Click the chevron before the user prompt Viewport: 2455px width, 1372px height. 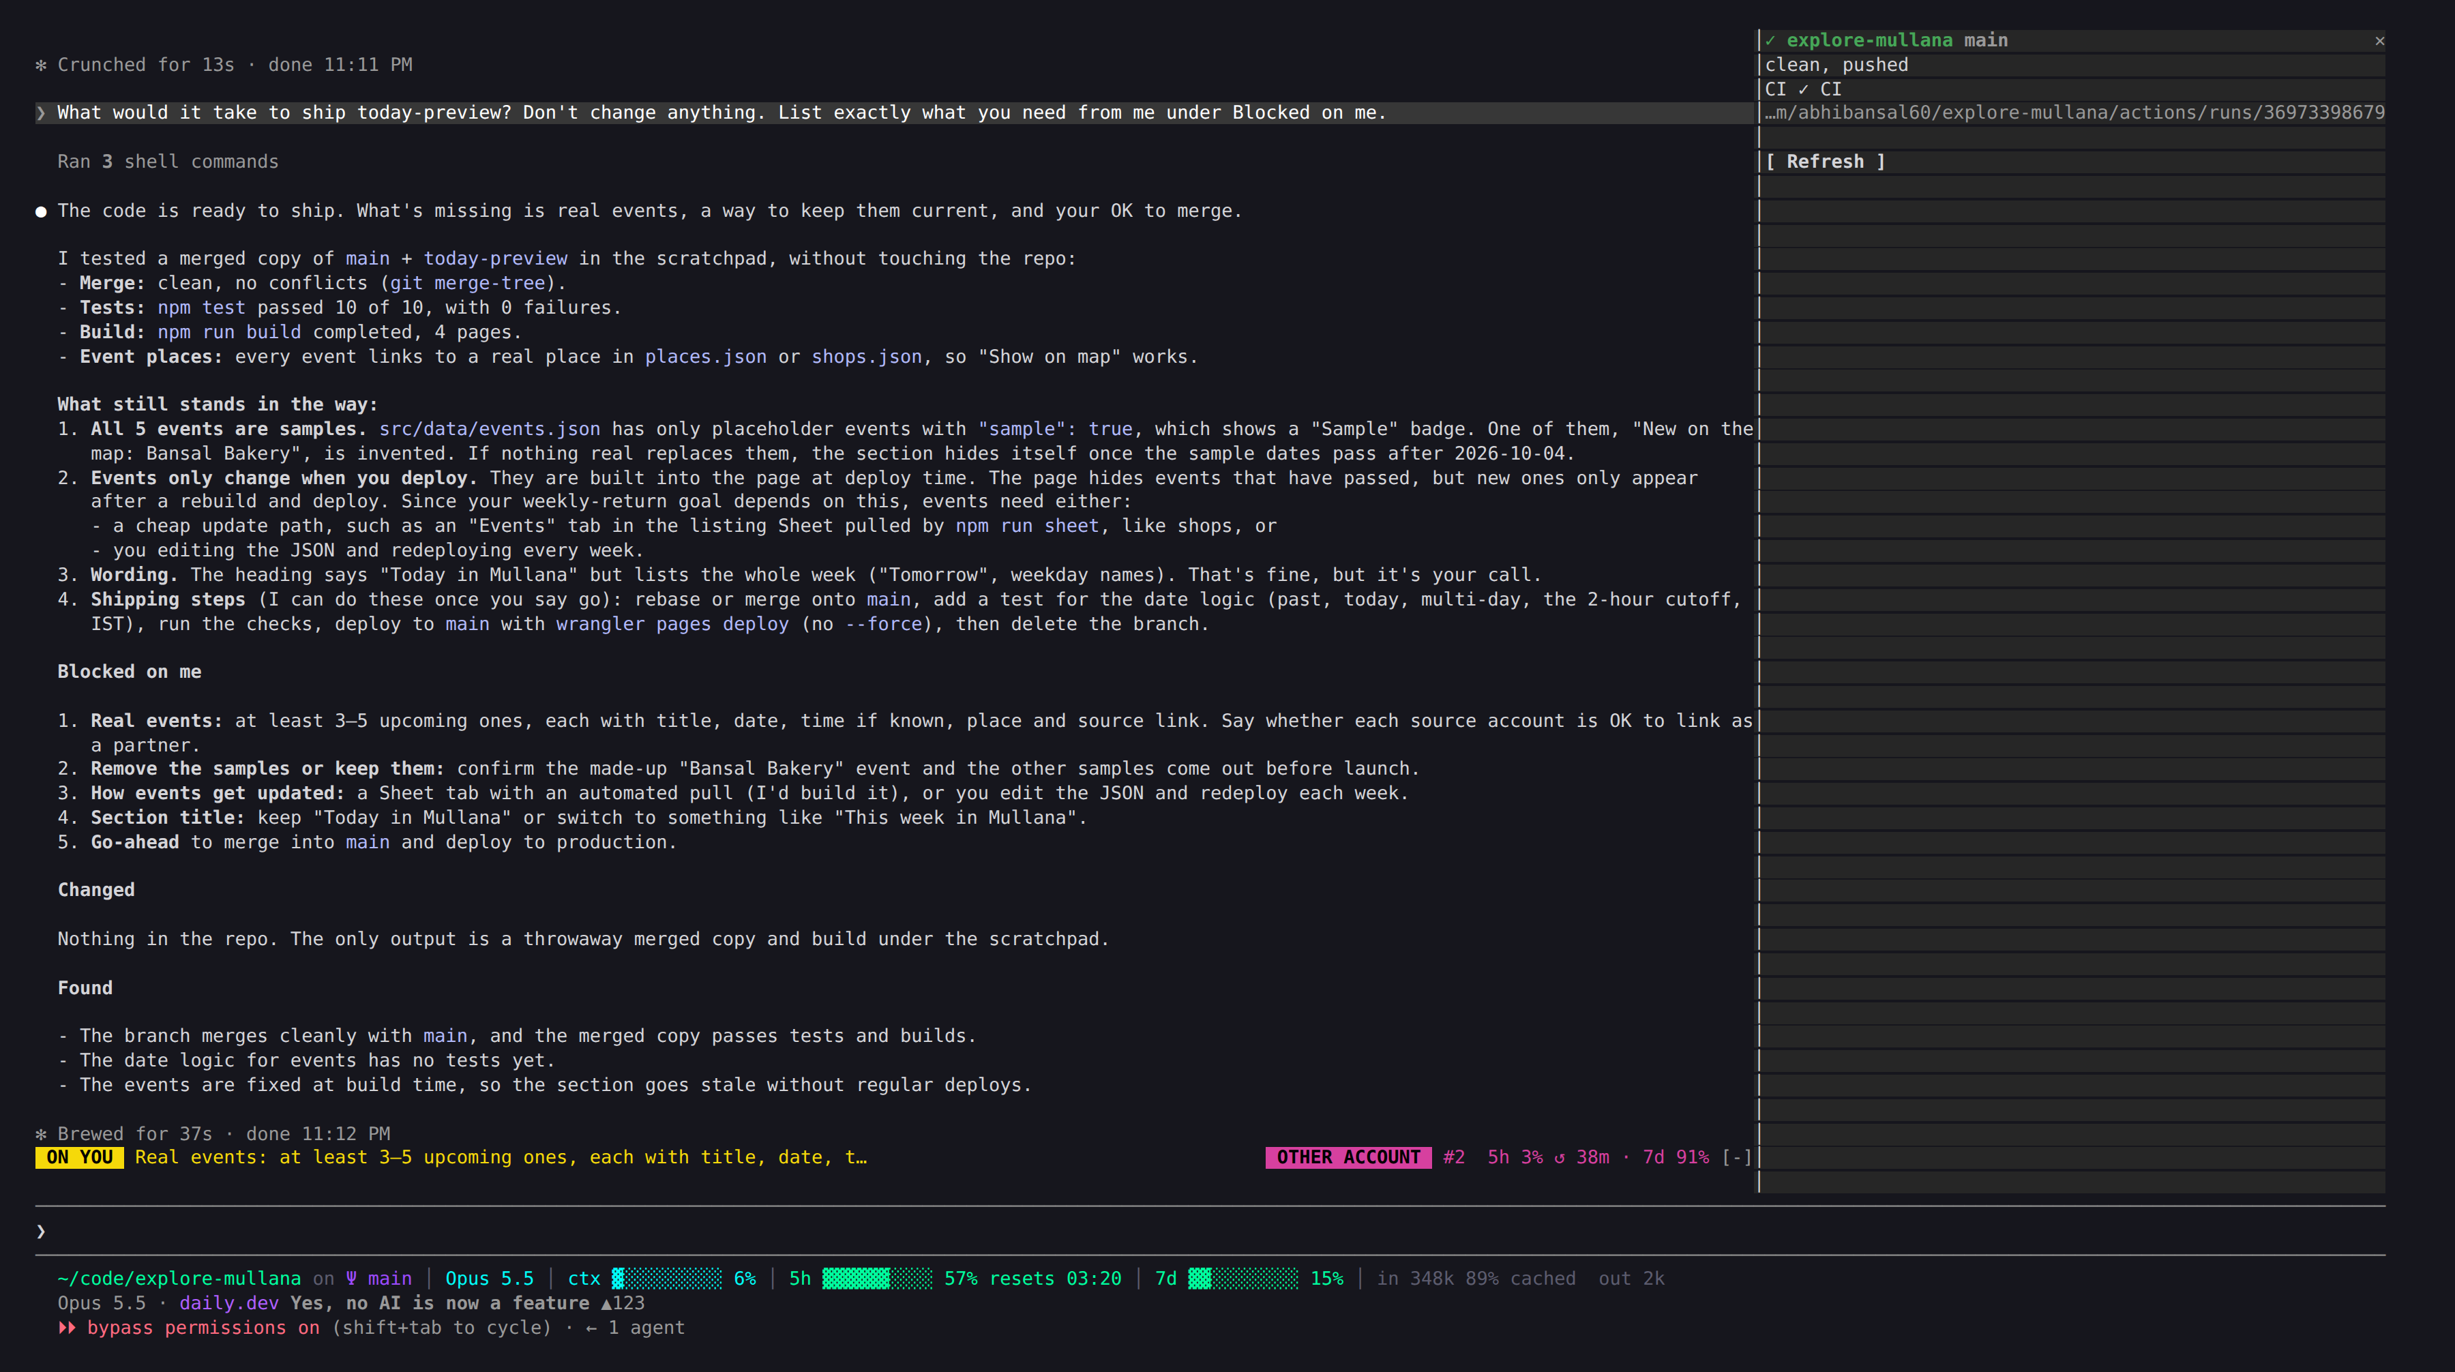point(41,113)
